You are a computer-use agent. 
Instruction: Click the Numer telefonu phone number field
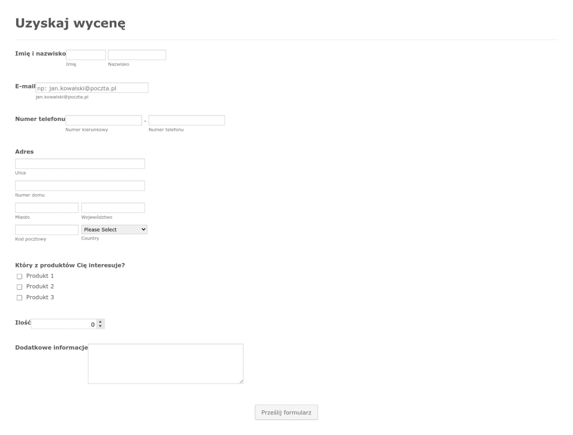pyautogui.click(x=187, y=120)
